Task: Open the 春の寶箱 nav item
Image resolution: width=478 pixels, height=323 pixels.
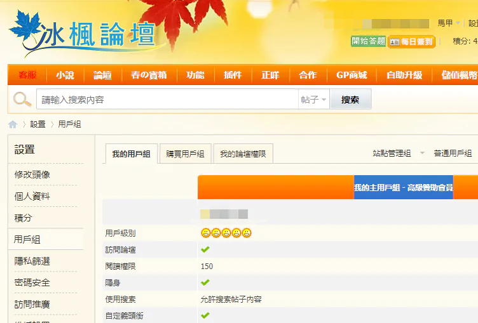Action: pyautogui.click(x=149, y=75)
